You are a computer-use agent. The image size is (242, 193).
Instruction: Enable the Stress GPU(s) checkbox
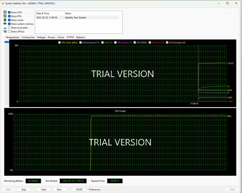click(9, 31)
